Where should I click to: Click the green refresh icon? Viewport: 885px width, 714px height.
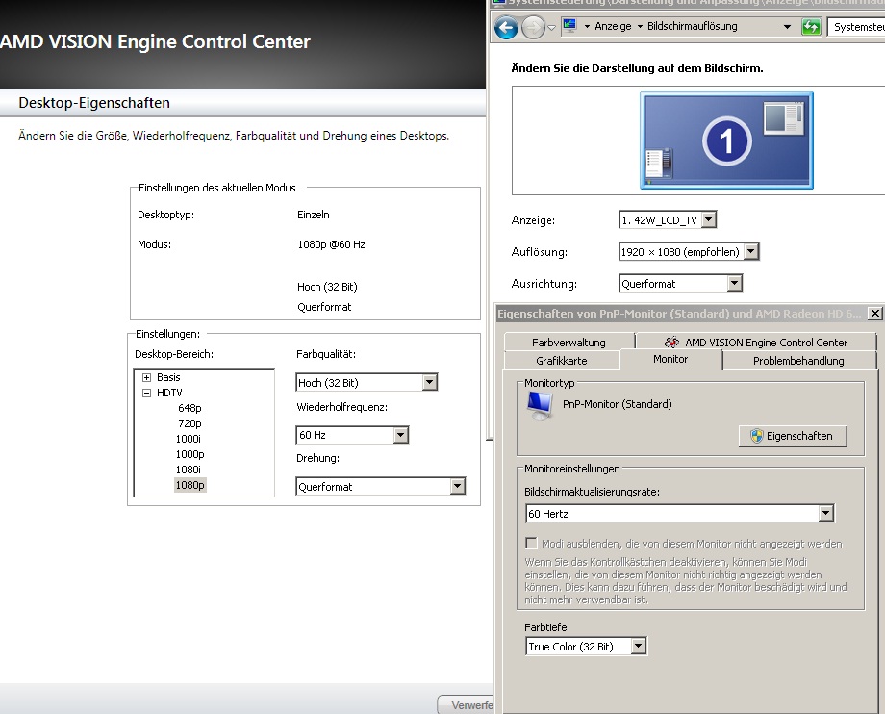click(811, 27)
